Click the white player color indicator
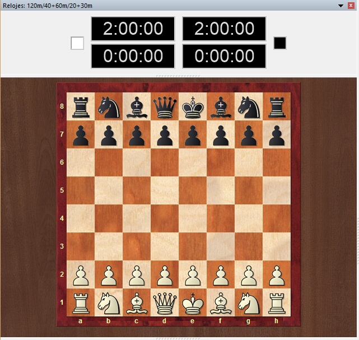 (77, 43)
